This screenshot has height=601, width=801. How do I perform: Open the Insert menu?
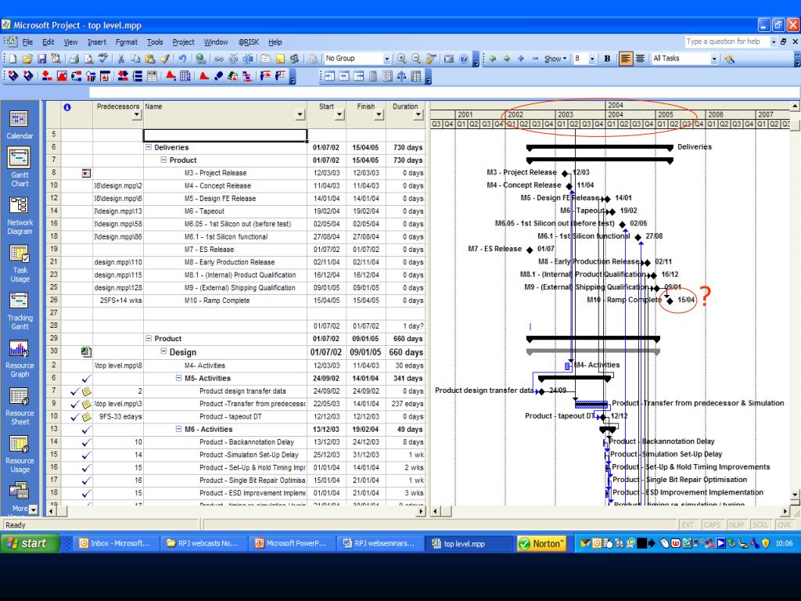96,42
